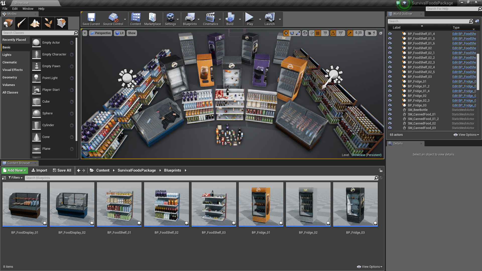Toggle visibility eye for BP_Fridge_01
This screenshot has width=482, height=271.
[390, 81]
